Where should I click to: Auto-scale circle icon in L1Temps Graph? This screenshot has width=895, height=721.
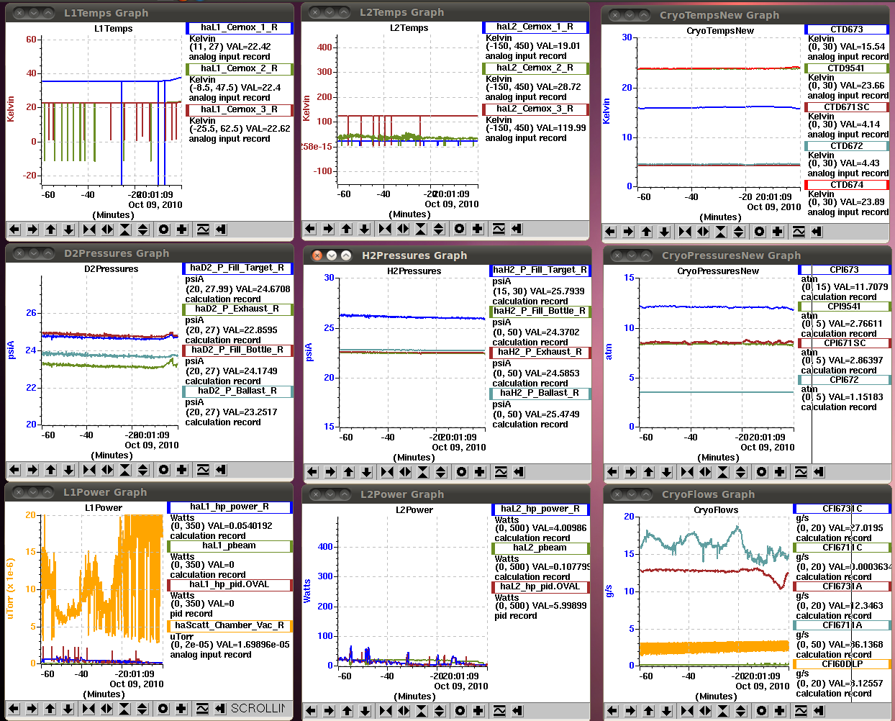164,230
